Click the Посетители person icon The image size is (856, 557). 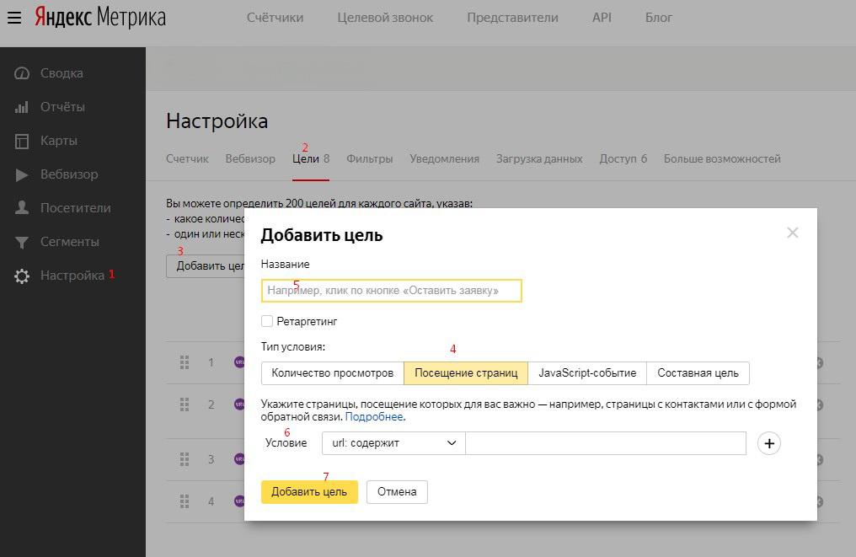pos(22,208)
